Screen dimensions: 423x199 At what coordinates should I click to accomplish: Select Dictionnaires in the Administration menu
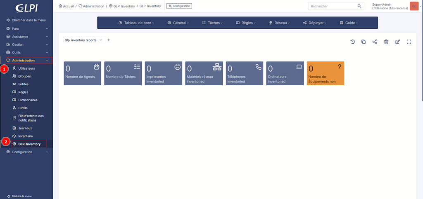(28, 100)
